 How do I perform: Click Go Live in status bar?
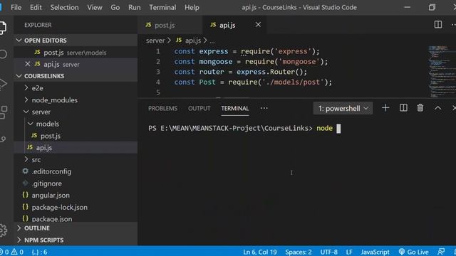pyautogui.click(x=413, y=252)
